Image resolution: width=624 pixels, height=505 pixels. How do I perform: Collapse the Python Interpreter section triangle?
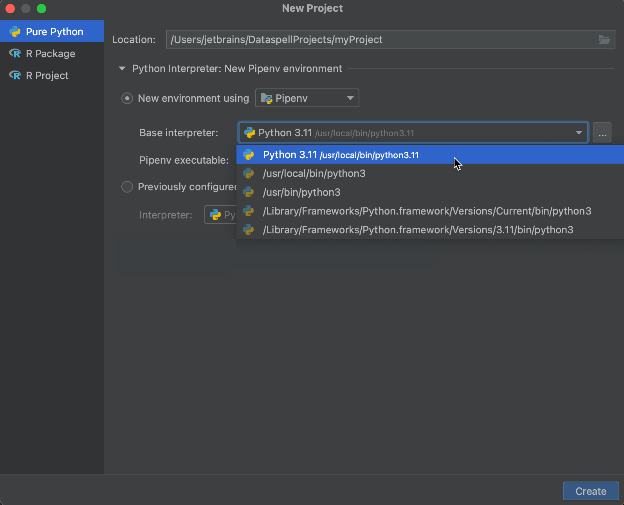pyautogui.click(x=122, y=69)
